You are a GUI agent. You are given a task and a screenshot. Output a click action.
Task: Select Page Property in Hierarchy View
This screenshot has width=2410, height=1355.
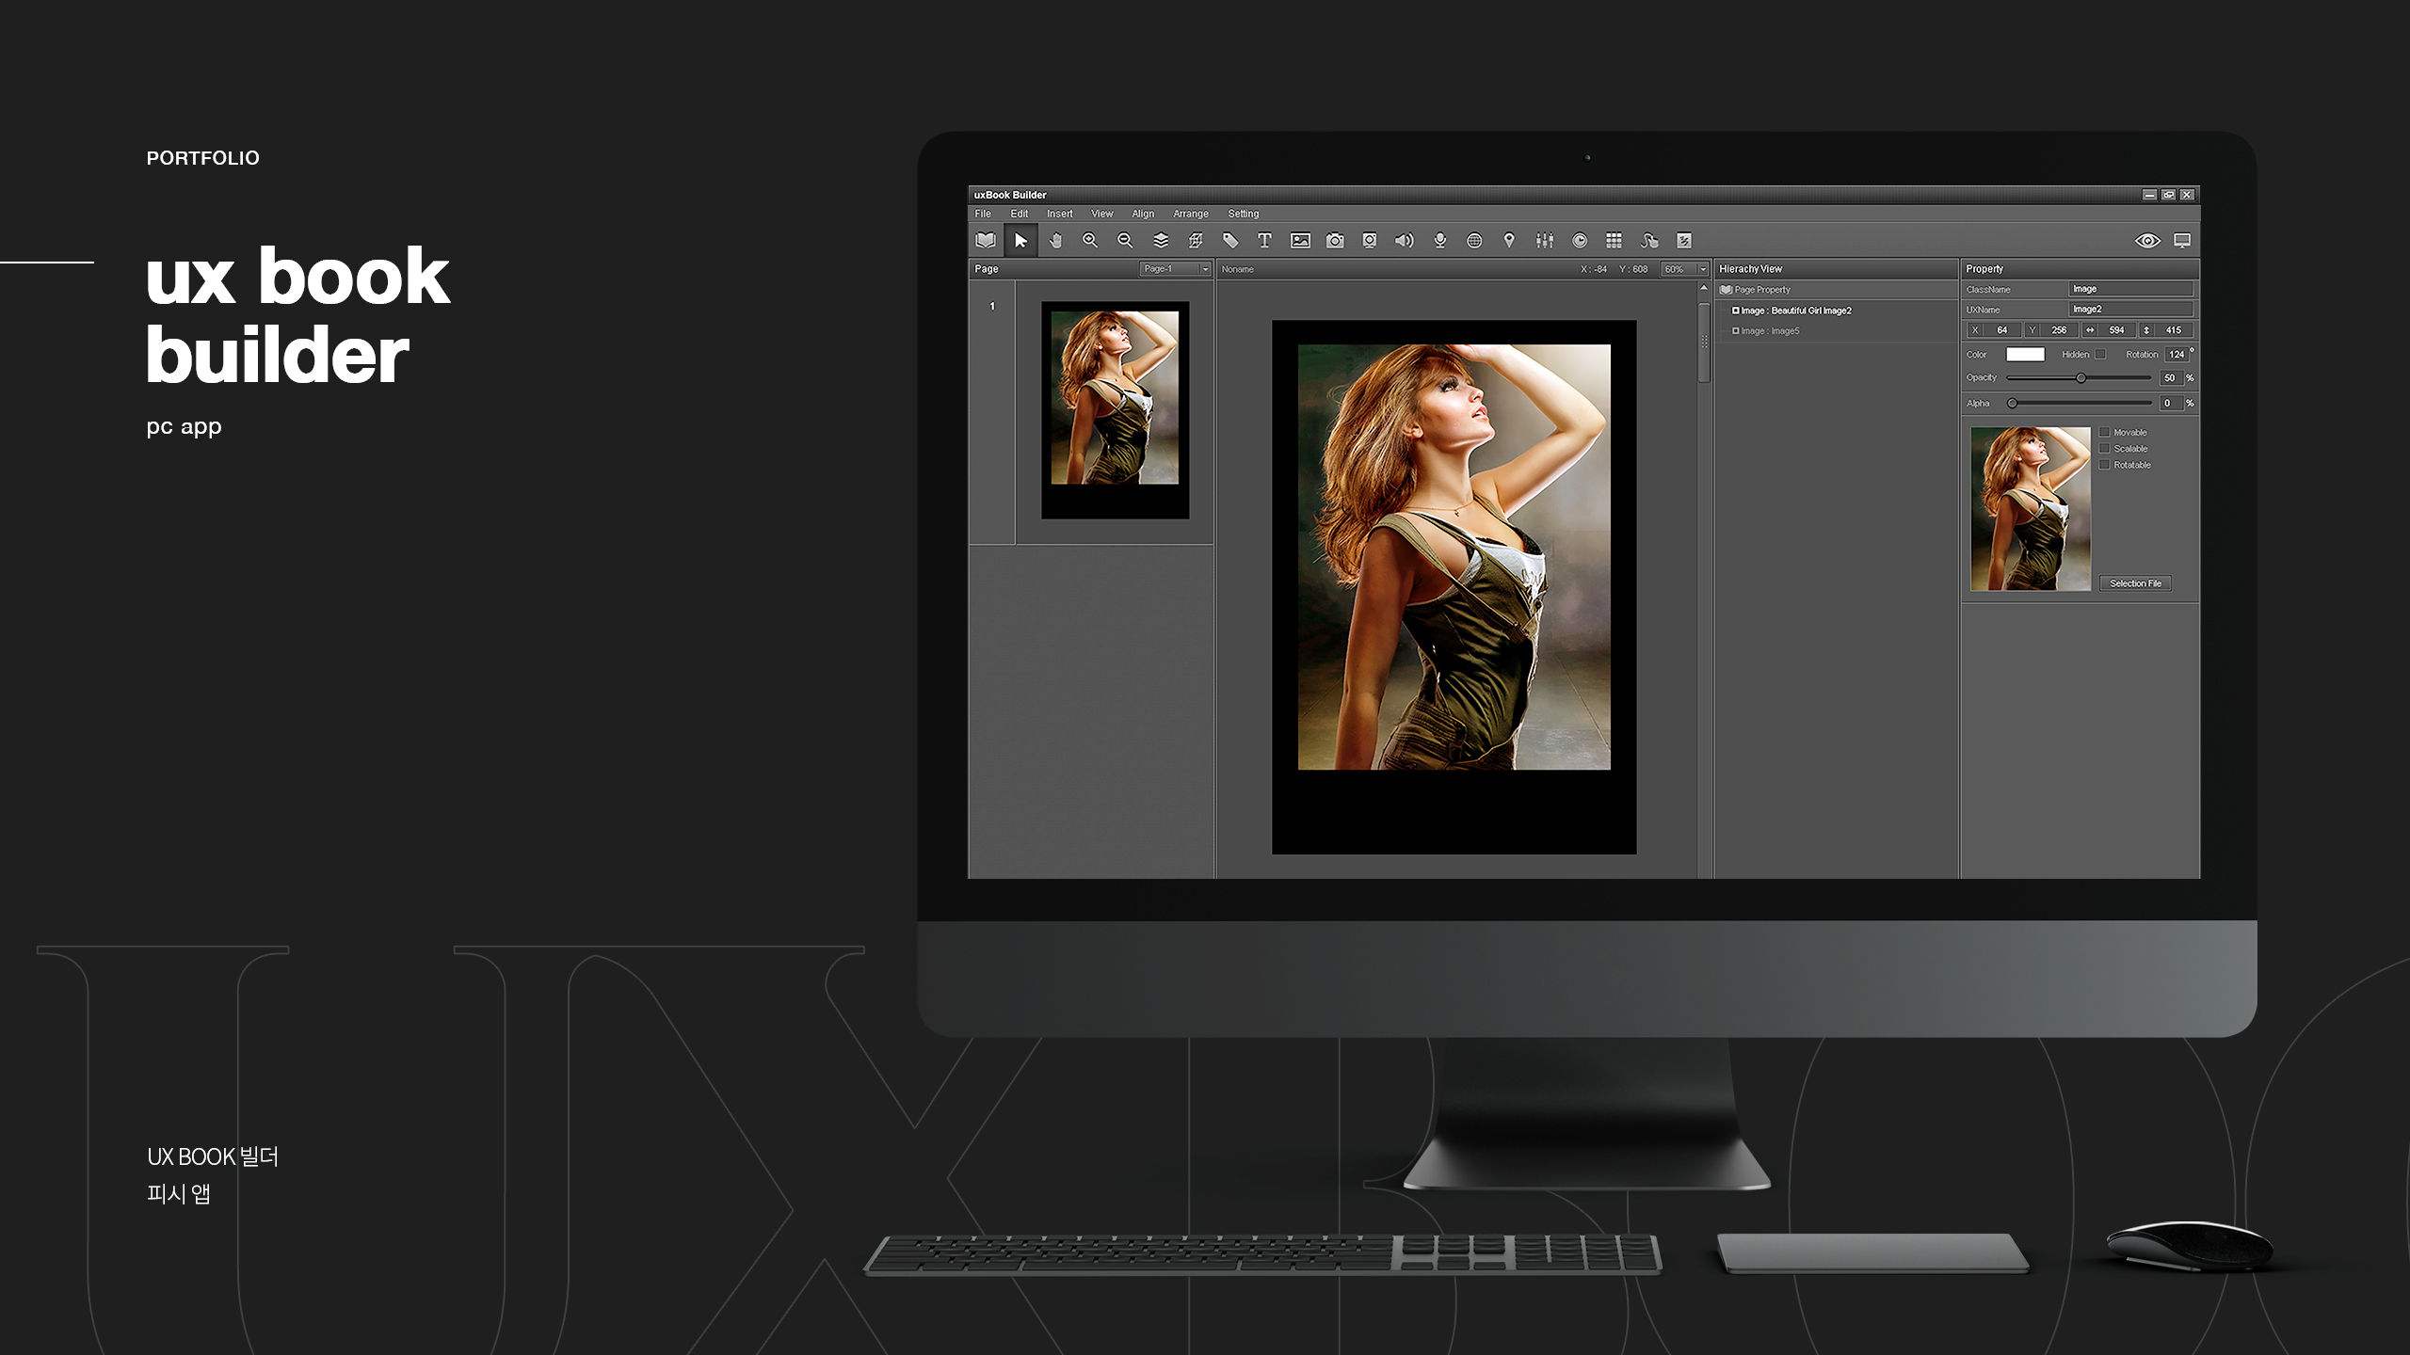click(x=1836, y=290)
